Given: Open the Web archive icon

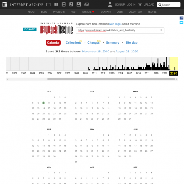Looking at the screenshot, I should (49, 5).
